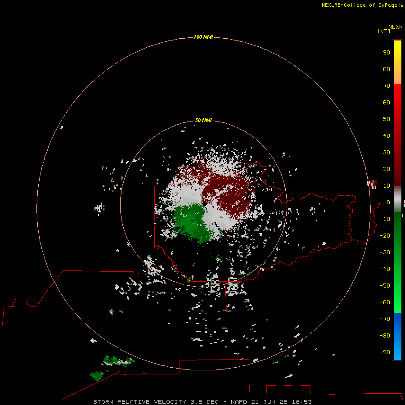The image size is (405, 405).
Task: Select the 50 NMI range ring label
Action: coord(203,120)
